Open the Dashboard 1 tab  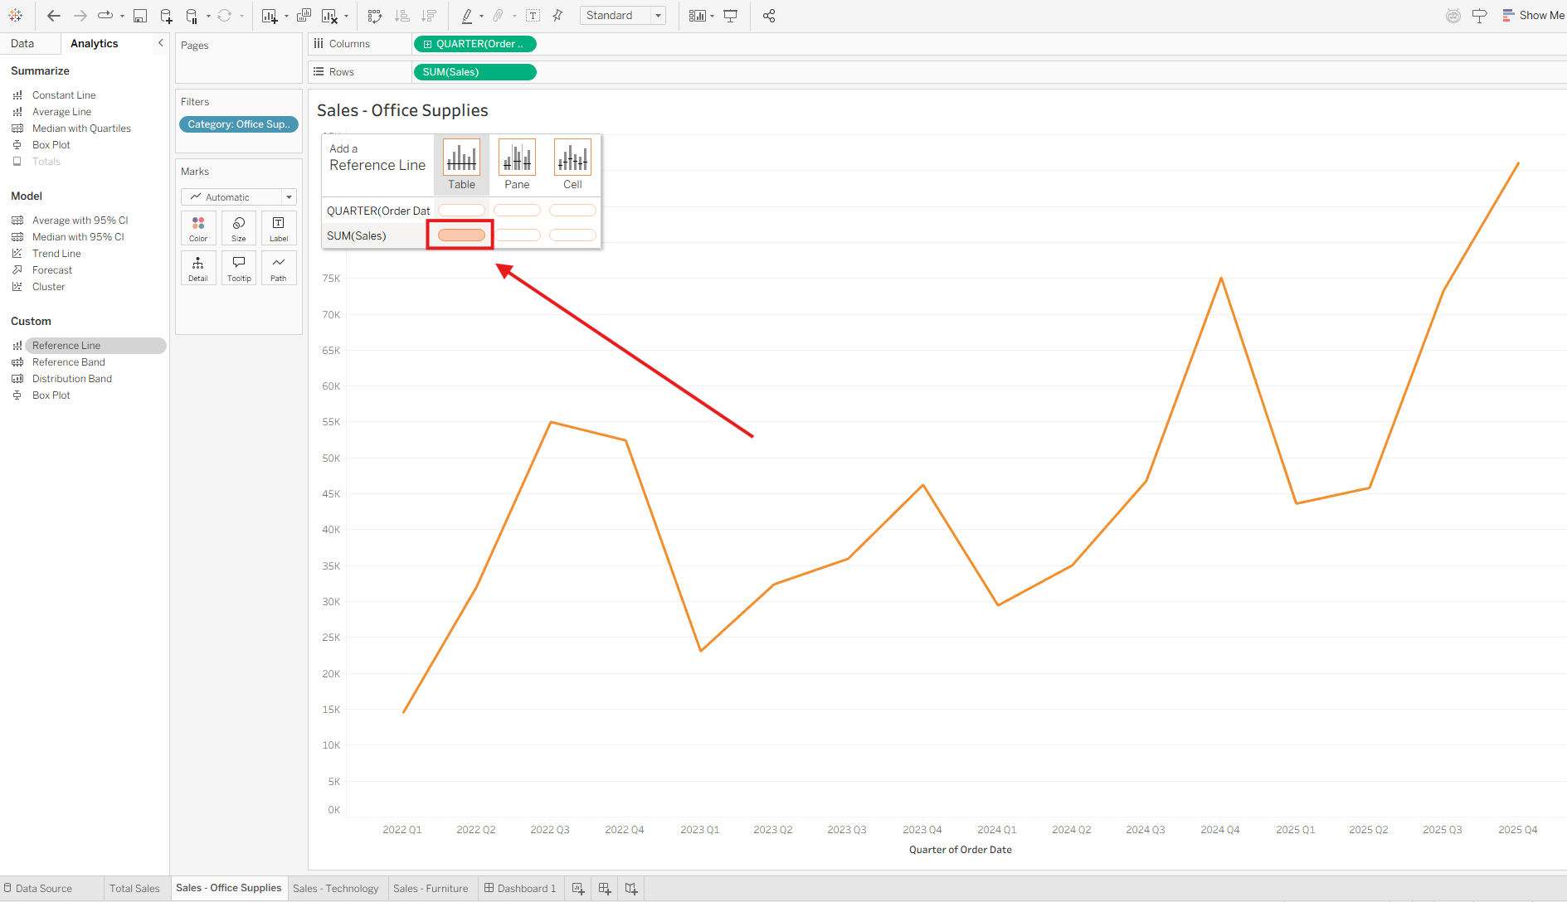click(520, 889)
